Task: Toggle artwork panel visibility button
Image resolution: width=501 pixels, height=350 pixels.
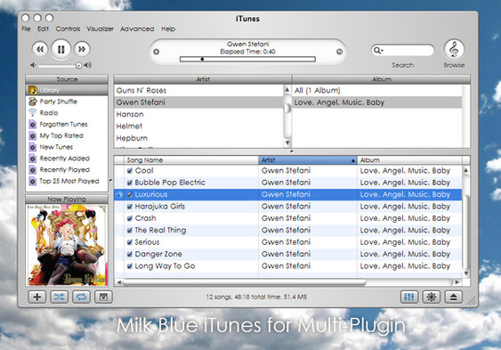Action: point(103,297)
